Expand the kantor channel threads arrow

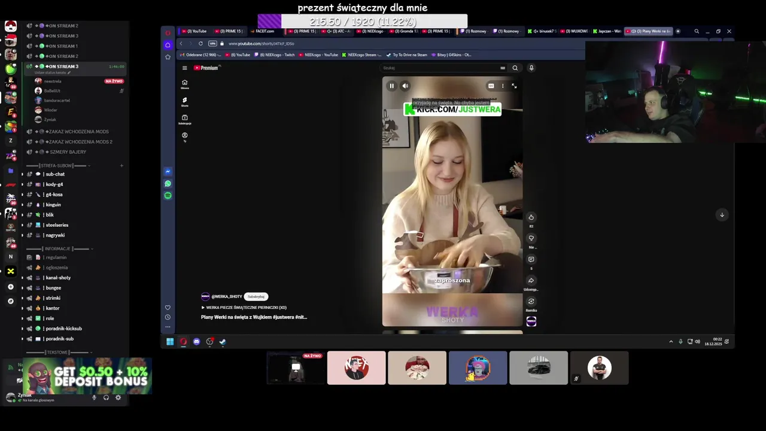[23, 308]
